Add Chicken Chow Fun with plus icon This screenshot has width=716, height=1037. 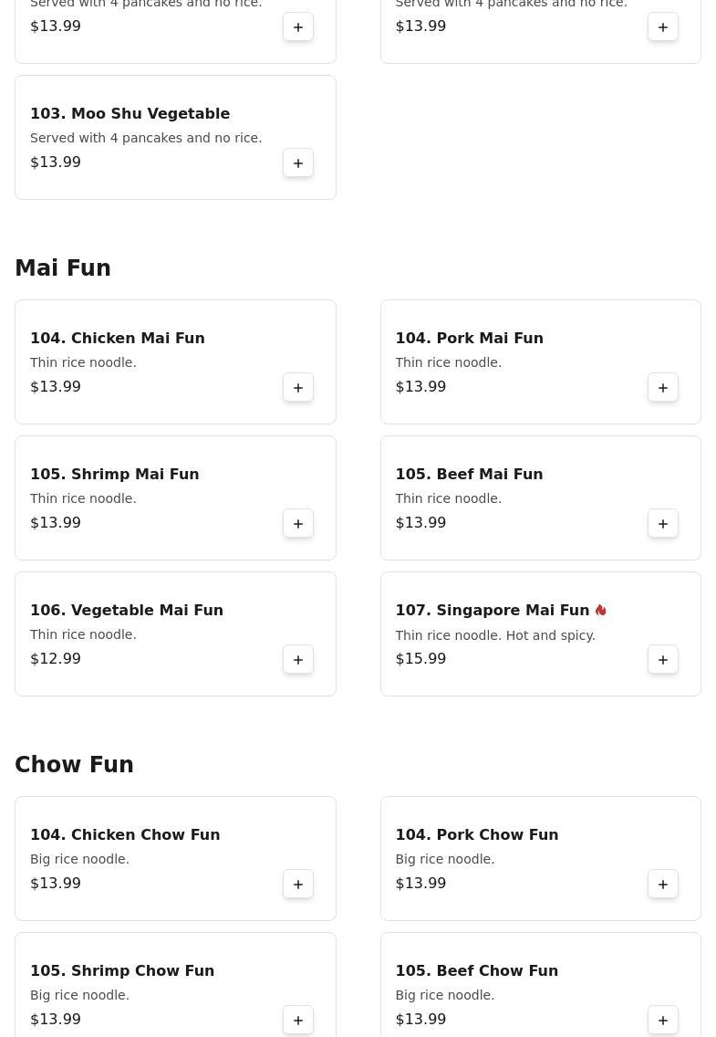click(x=298, y=884)
